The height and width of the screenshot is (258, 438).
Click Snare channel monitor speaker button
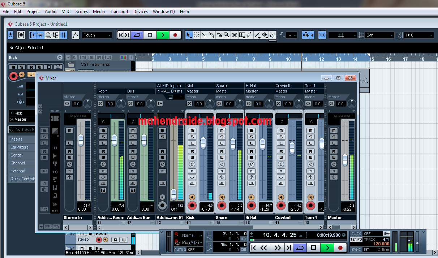[222, 197]
